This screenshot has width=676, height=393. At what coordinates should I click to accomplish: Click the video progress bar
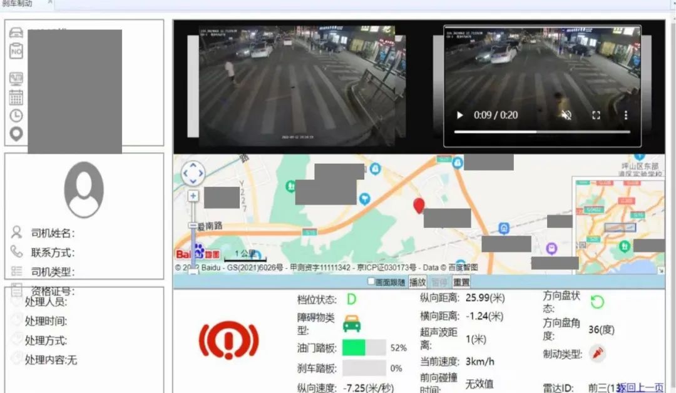click(542, 132)
